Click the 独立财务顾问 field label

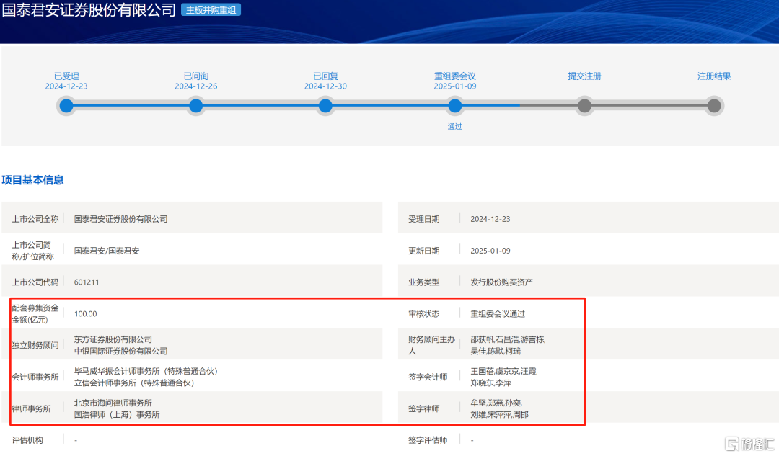pos(35,345)
